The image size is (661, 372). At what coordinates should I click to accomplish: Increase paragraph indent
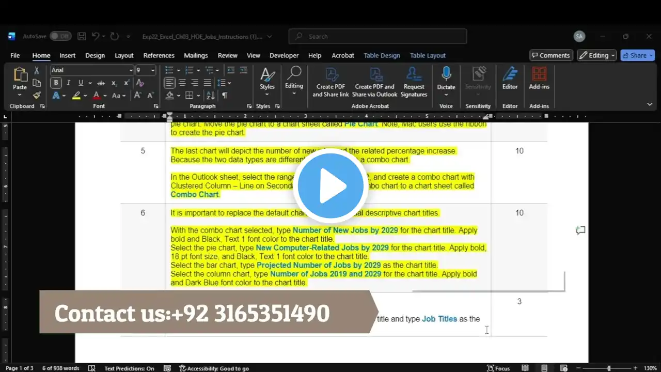pos(244,70)
